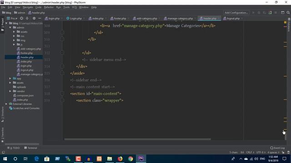Click the Stop icon in toolbar
This screenshot has width=291, height=163.
276,13
